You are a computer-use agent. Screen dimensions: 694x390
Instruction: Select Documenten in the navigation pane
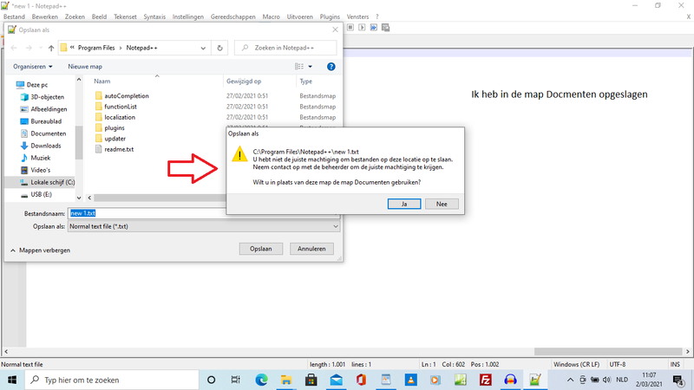pos(43,133)
